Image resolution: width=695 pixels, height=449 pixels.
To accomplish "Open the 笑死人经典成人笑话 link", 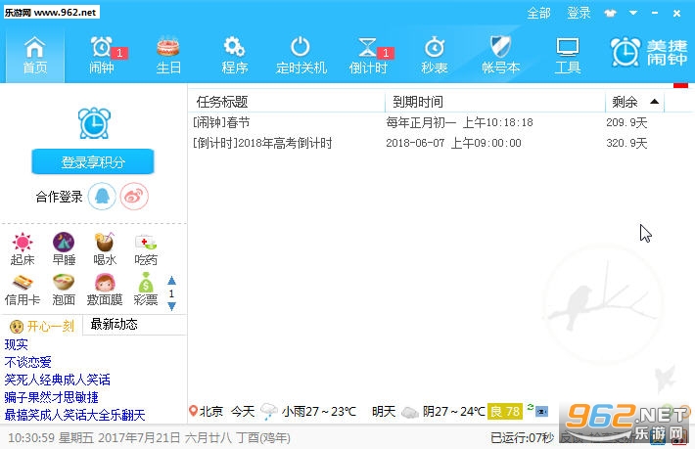I will point(57,380).
